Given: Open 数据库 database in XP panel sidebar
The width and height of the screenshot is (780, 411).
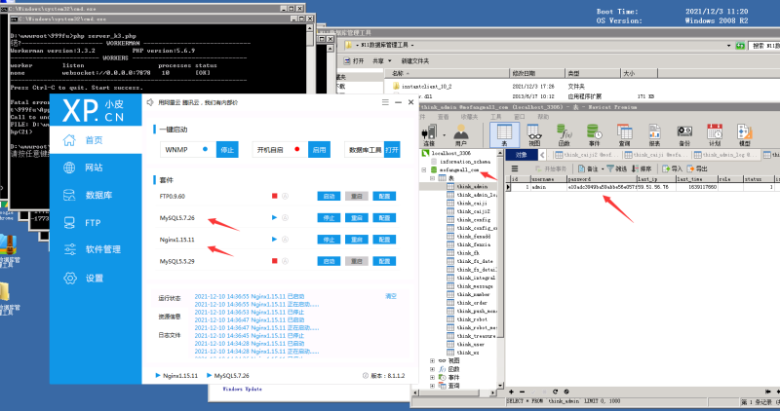Looking at the screenshot, I should click(x=96, y=195).
